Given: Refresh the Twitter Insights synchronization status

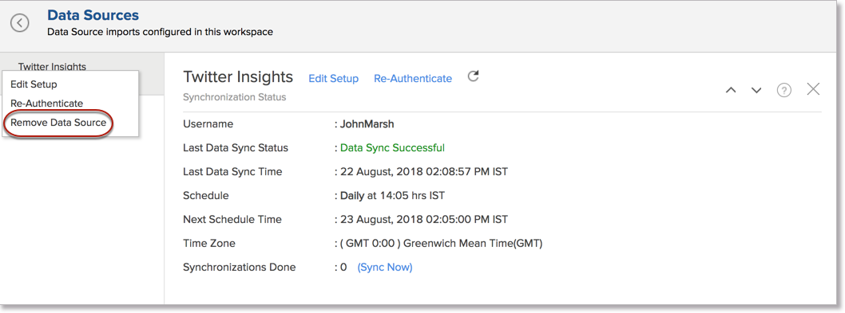Looking at the screenshot, I should point(473,76).
